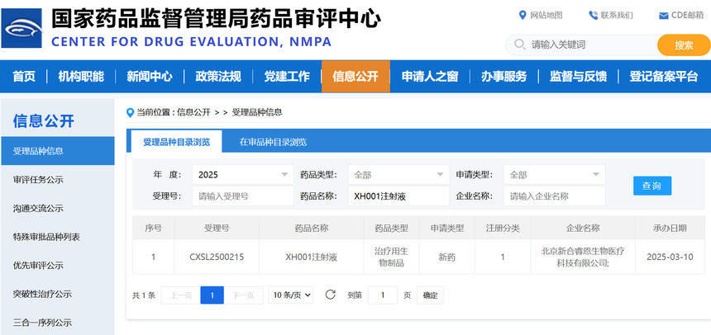Open 审评任务公示 in the sidebar
This screenshot has width=711, height=335.
pos(38,179)
